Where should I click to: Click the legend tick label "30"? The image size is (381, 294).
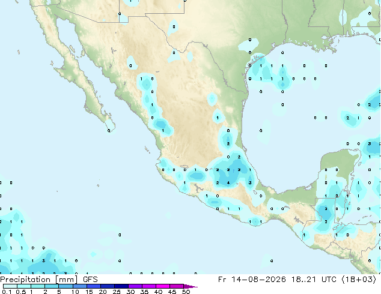(130, 292)
